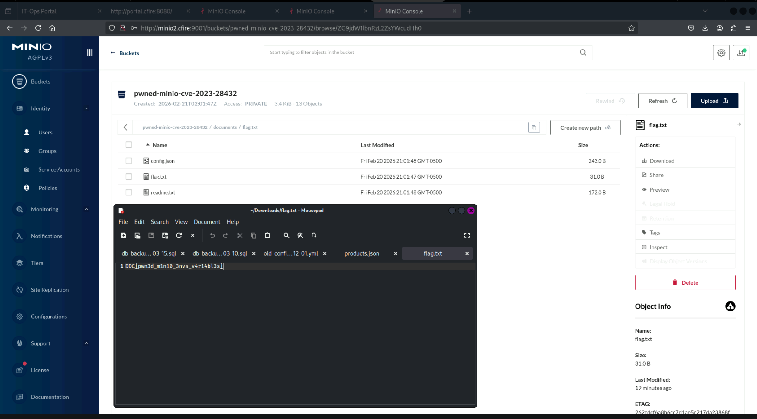757x419 pixels.
Task: Expand the Support sidebar section
Action: pos(86,343)
